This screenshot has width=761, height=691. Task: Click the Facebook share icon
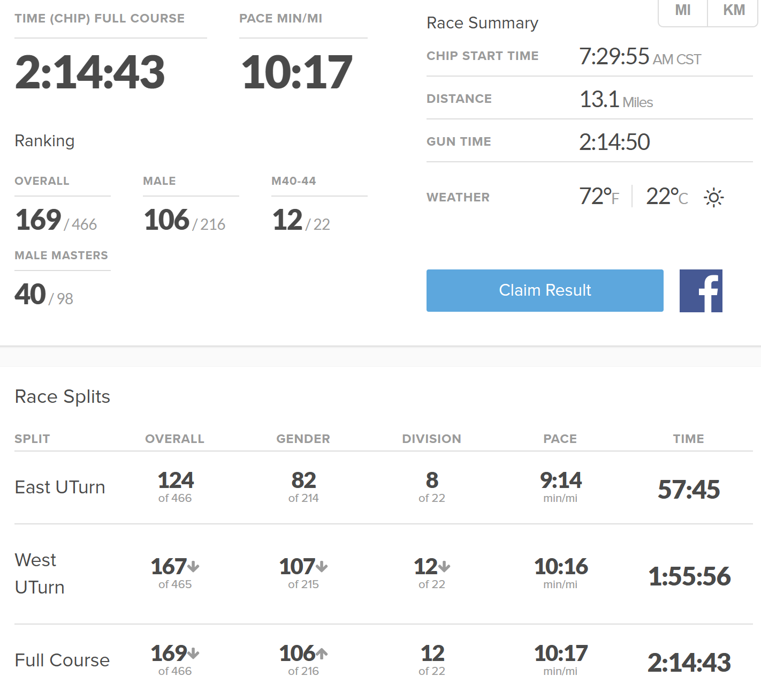pyautogui.click(x=701, y=291)
